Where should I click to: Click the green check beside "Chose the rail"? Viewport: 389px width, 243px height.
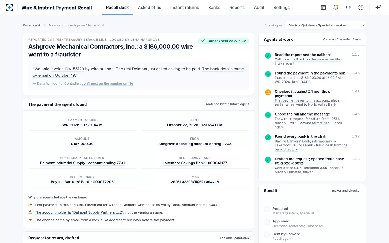pyautogui.click(x=268, y=115)
